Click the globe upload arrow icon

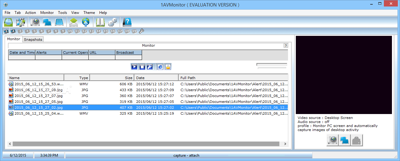(86, 22)
